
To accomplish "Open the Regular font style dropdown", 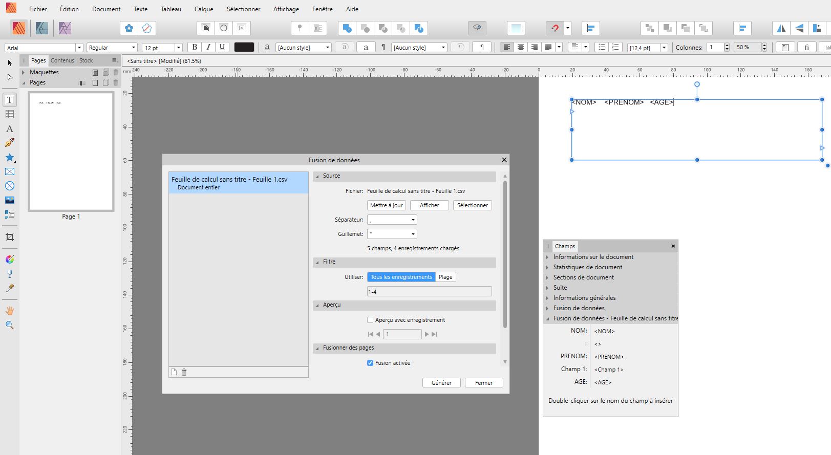I will (x=134, y=48).
